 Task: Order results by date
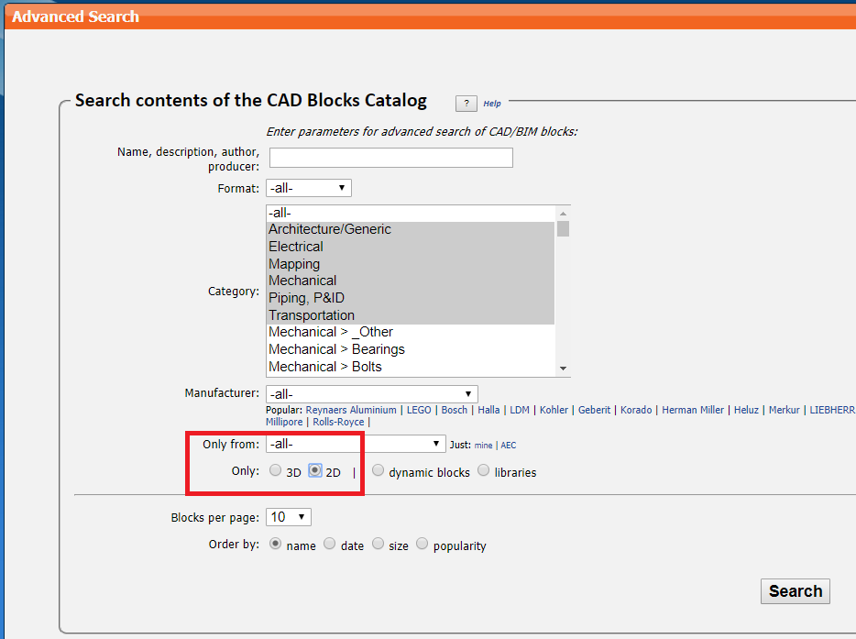329,544
